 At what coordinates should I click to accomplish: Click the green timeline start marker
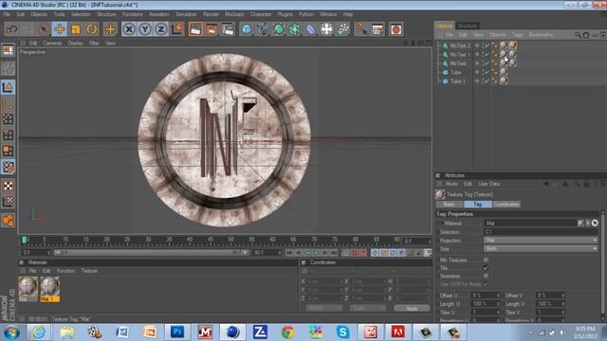(25, 240)
